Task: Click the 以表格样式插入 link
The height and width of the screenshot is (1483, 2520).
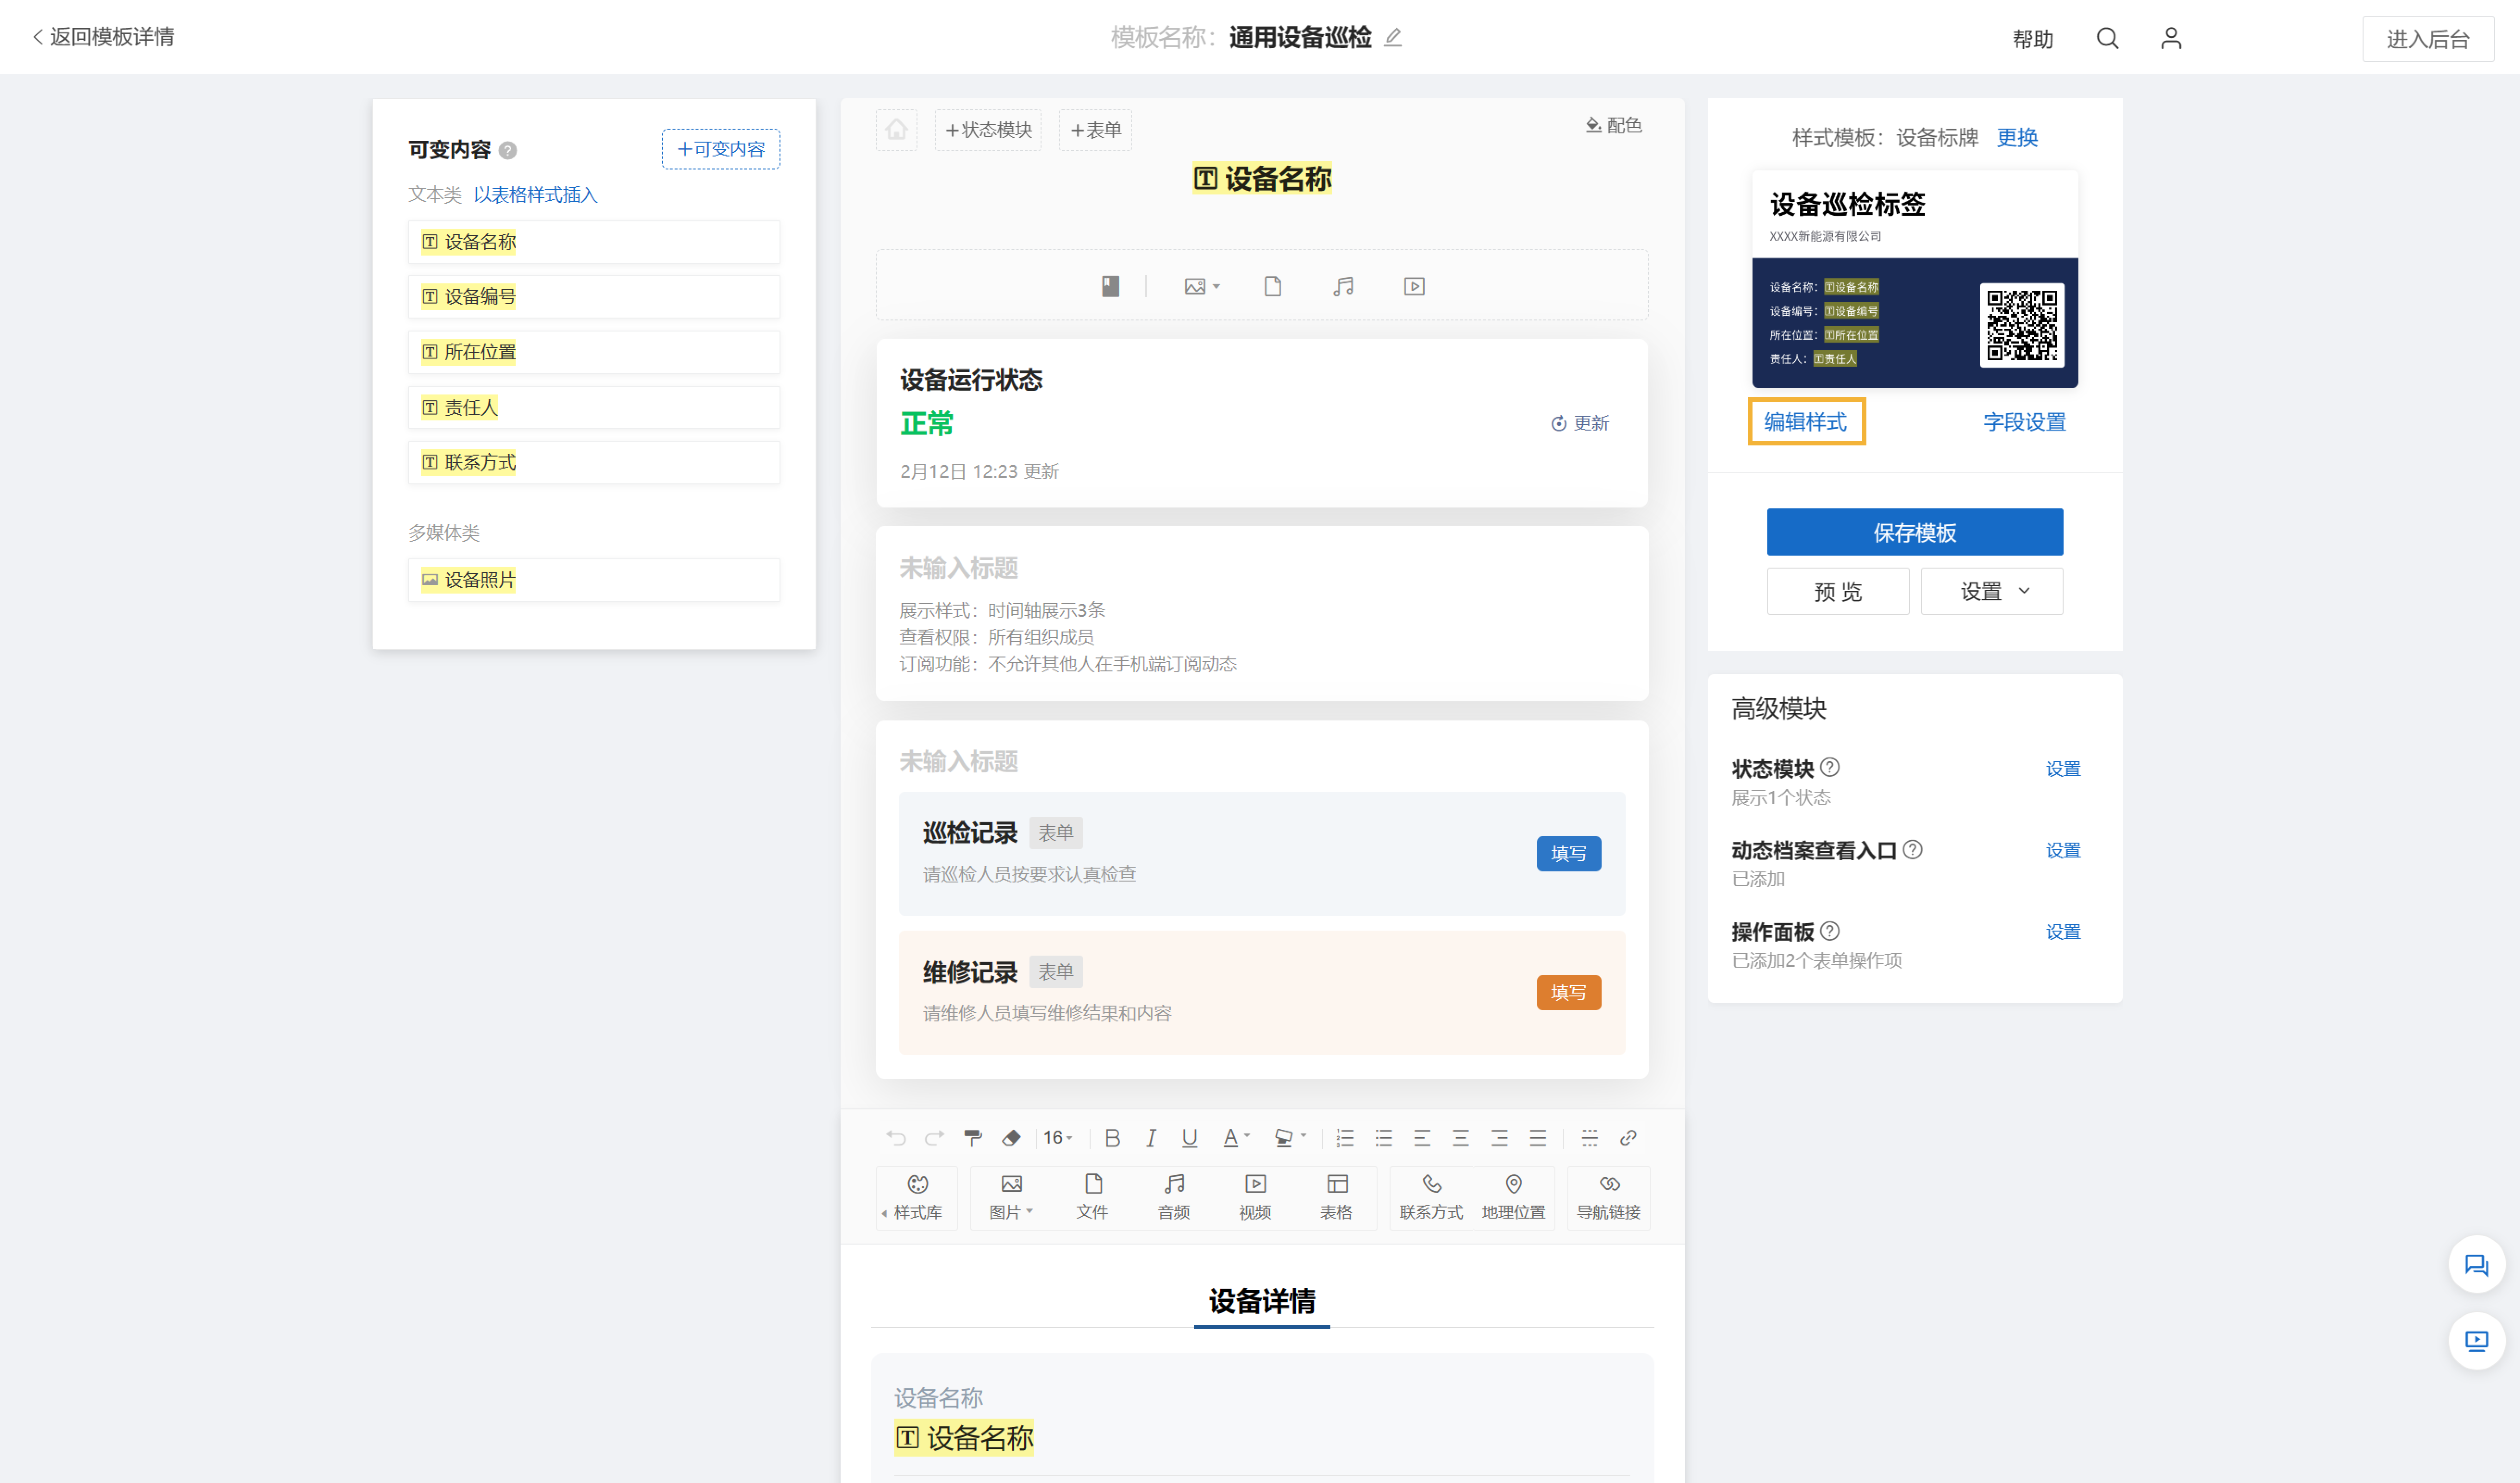Action: (535, 195)
